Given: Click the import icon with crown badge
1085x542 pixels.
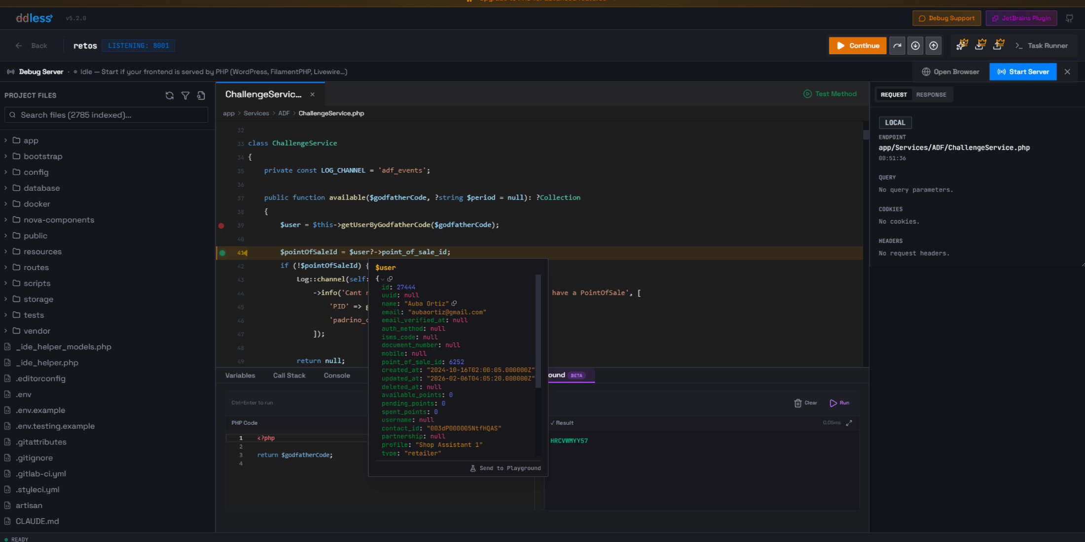Looking at the screenshot, I should tap(980, 45).
